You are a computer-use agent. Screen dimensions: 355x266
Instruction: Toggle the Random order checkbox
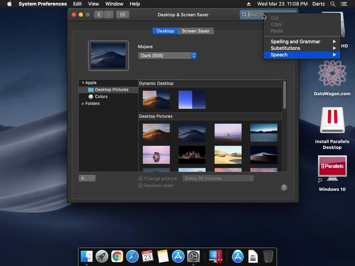pos(140,186)
